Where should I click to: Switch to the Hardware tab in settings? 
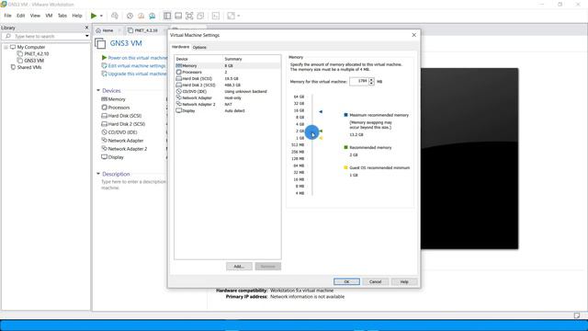[180, 47]
